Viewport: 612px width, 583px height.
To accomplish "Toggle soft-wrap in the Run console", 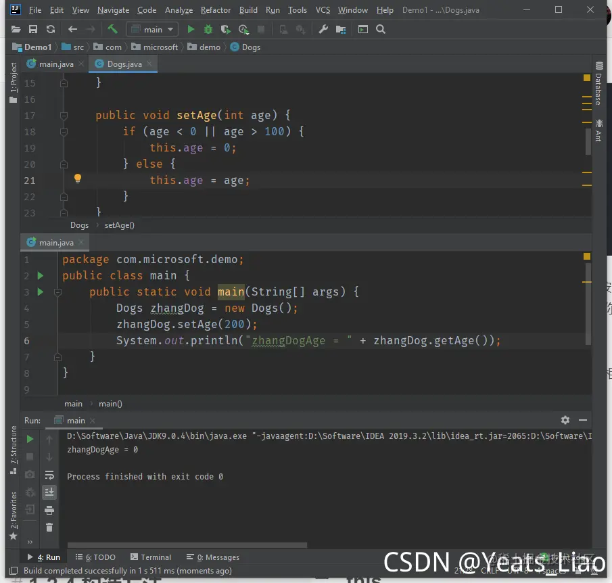I will coord(49,475).
